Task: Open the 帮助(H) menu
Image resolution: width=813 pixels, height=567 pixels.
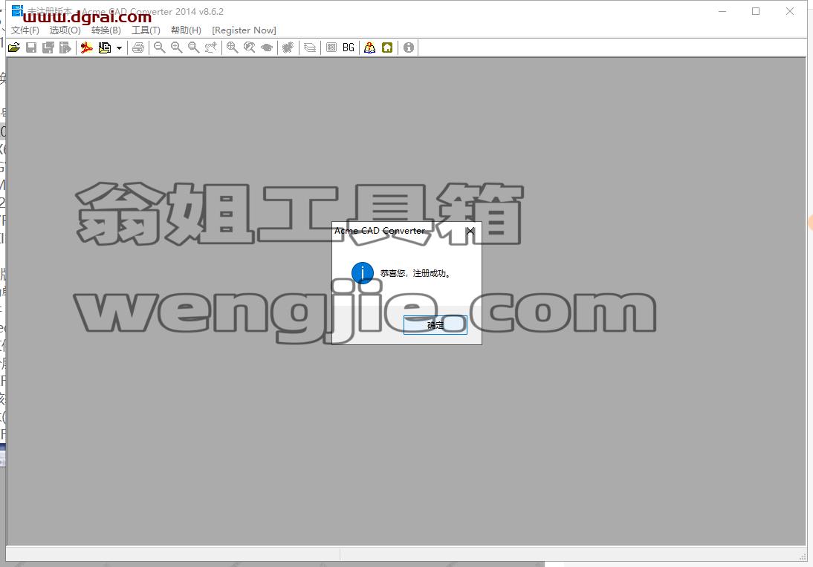Action: (x=186, y=30)
